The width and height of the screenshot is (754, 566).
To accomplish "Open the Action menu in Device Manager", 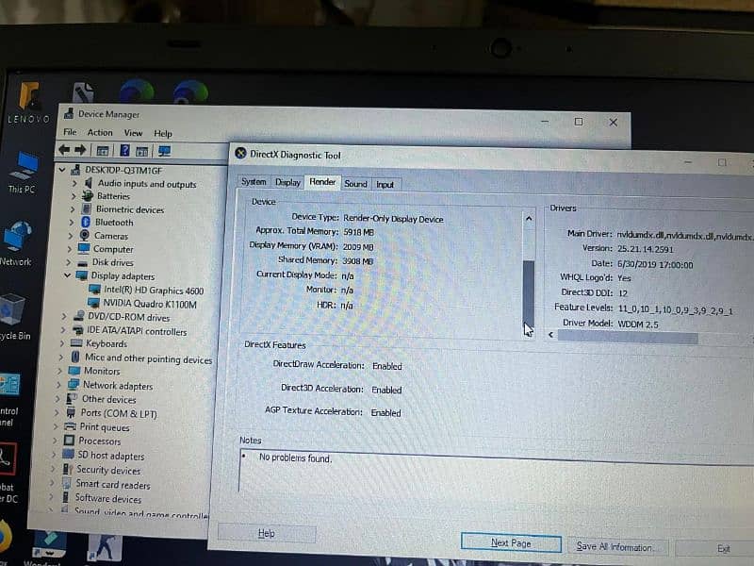I will point(100,132).
